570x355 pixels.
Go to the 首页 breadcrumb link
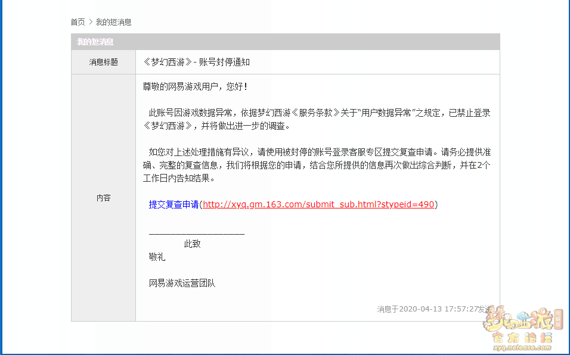[x=78, y=22]
